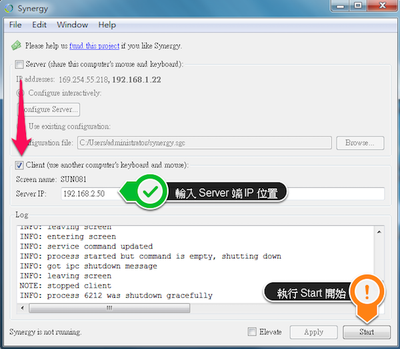Viewport: 400px width, 349px height.
Task: Open the Edit menu
Action: (39, 25)
